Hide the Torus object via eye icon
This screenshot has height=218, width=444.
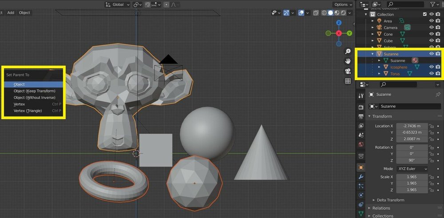431,74
